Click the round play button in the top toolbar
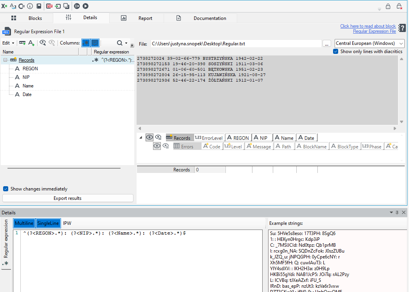This screenshot has width=409, height=292. tap(86, 6)
